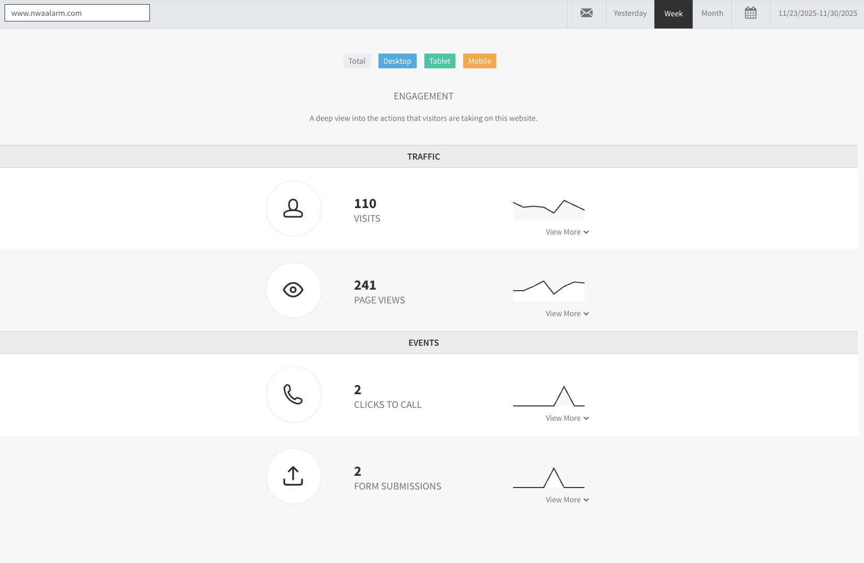
Task: Switch to the Month time range
Action: pos(712,14)
